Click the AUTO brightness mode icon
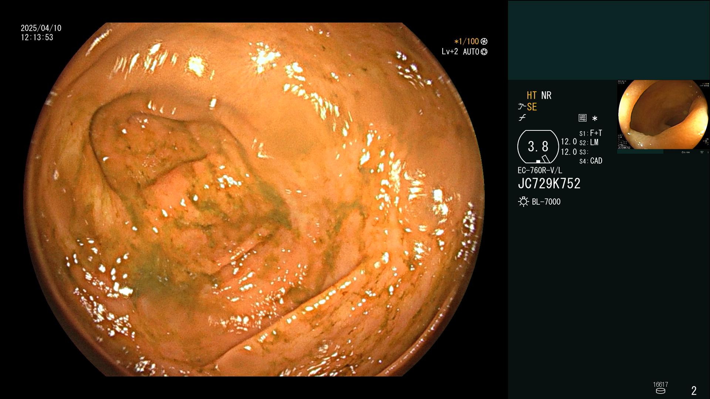This screenshot has width=710, height=399. tap(484, 52)
